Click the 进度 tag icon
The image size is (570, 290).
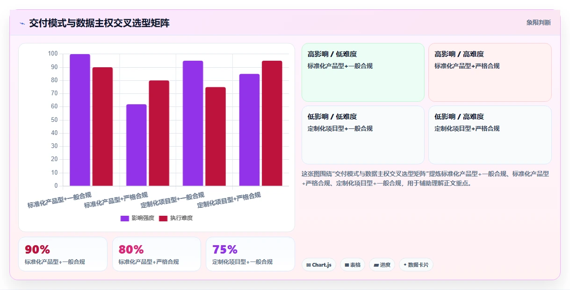coord(376,265)
